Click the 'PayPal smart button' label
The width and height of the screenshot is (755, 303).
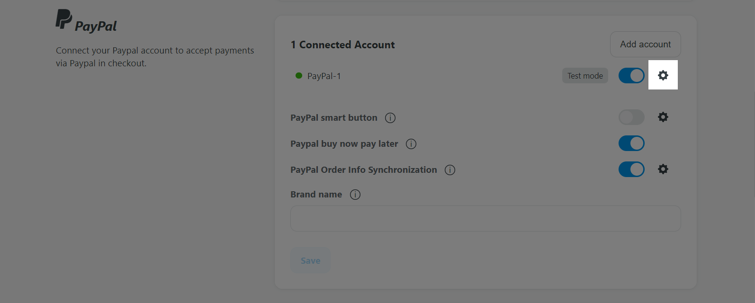(x=334, y=117)
